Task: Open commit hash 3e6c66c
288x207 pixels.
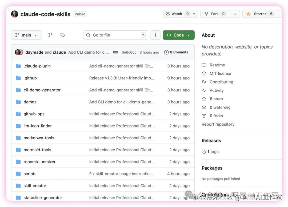Action: (129, 52)
